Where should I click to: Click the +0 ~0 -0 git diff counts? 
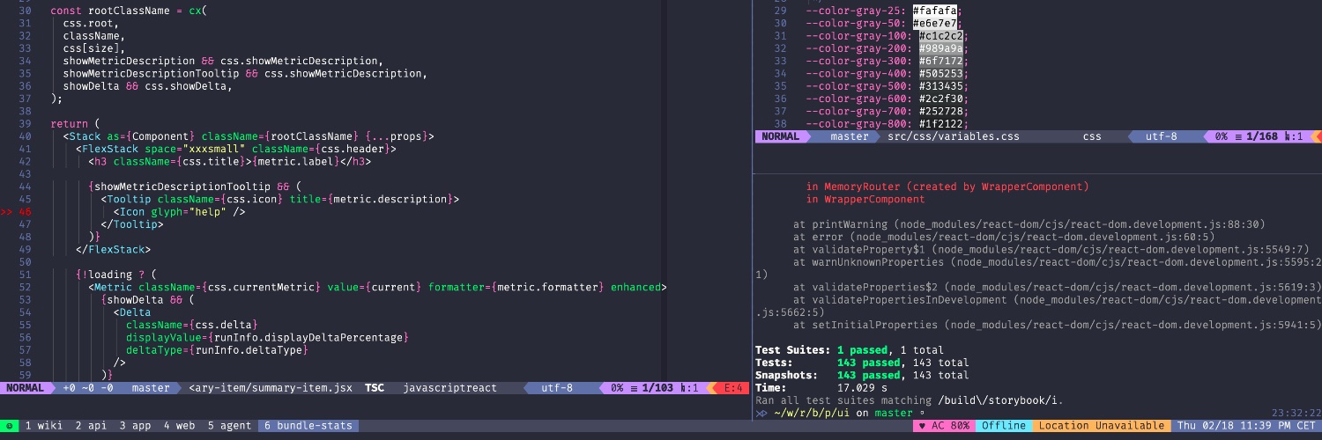(88, 387)
